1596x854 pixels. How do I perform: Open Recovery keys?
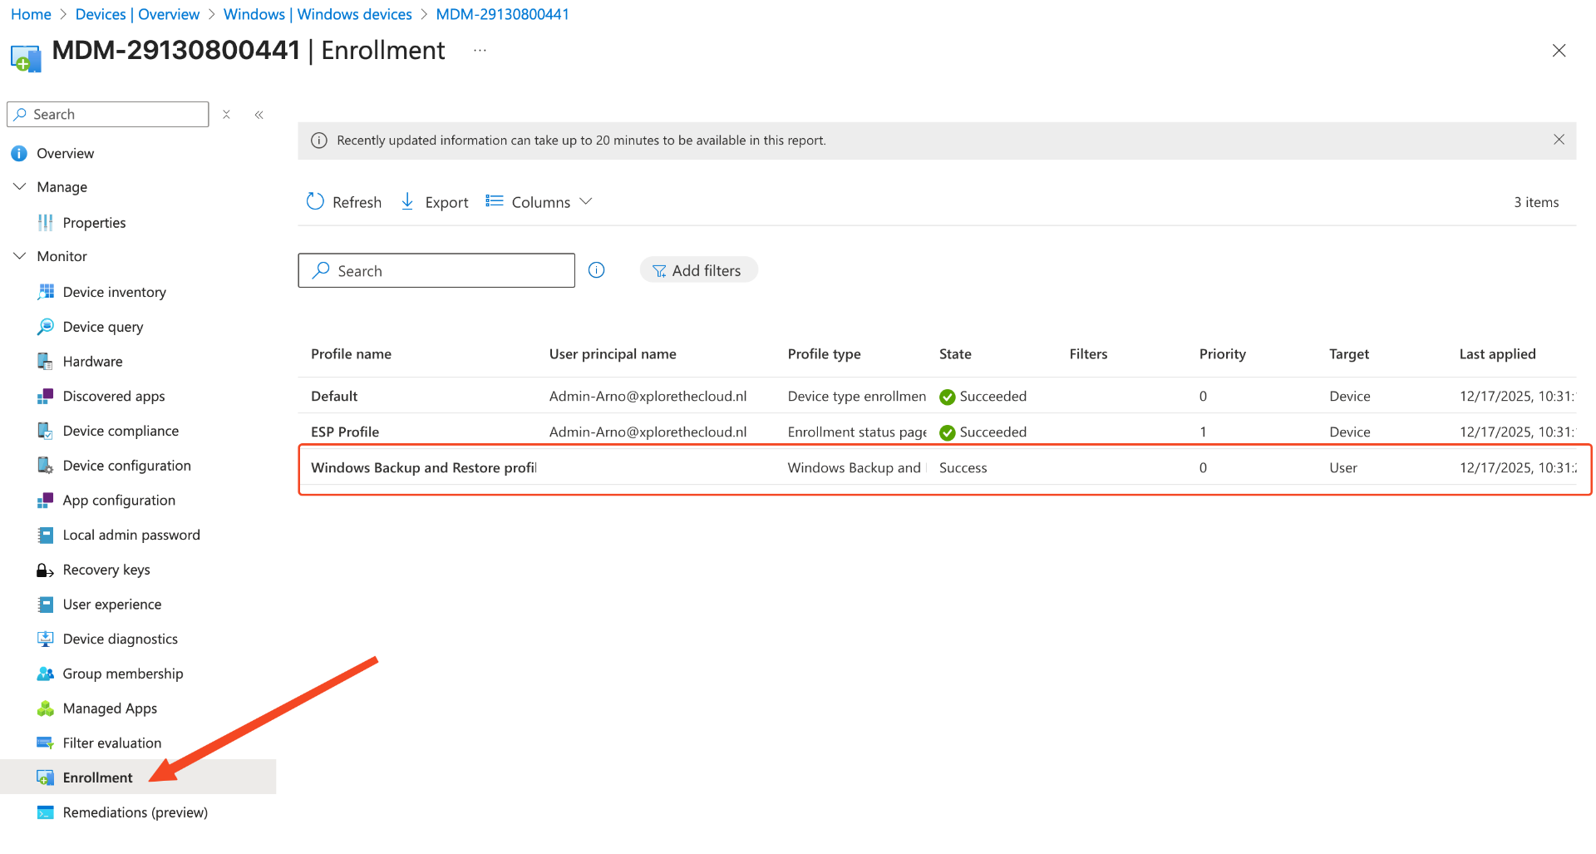(106, 570)
